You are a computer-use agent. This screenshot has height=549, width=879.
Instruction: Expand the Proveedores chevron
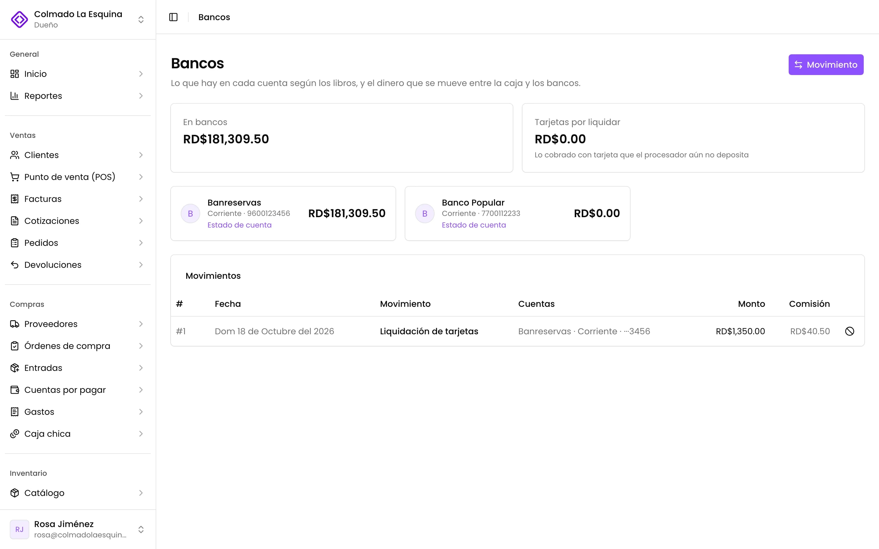pyautogui.click(x=141, y=324)
